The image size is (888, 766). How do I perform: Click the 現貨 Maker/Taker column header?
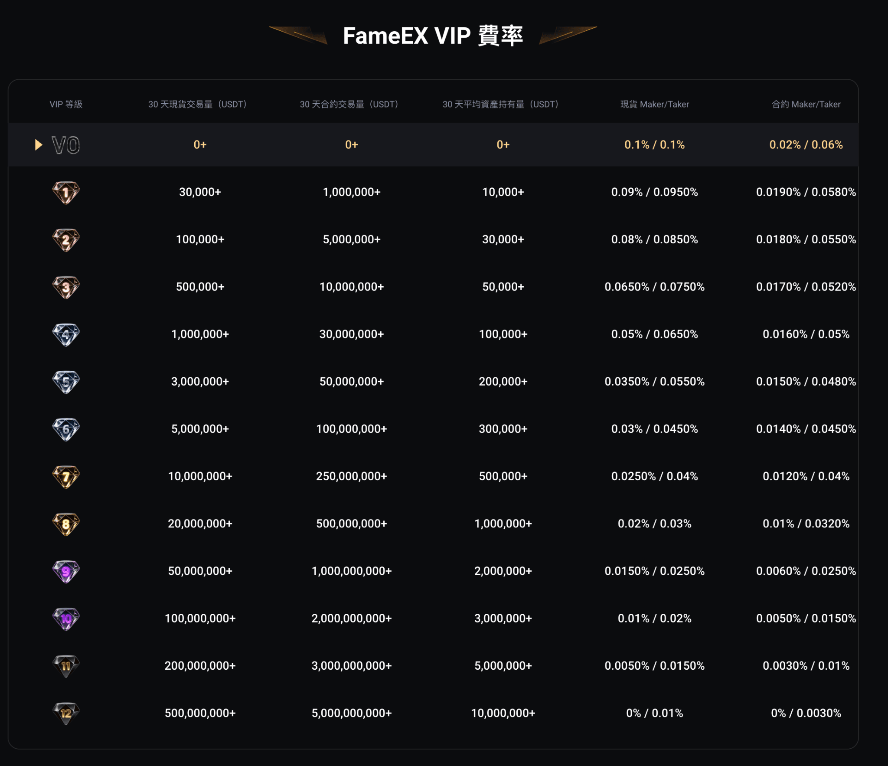coord(654,105)
